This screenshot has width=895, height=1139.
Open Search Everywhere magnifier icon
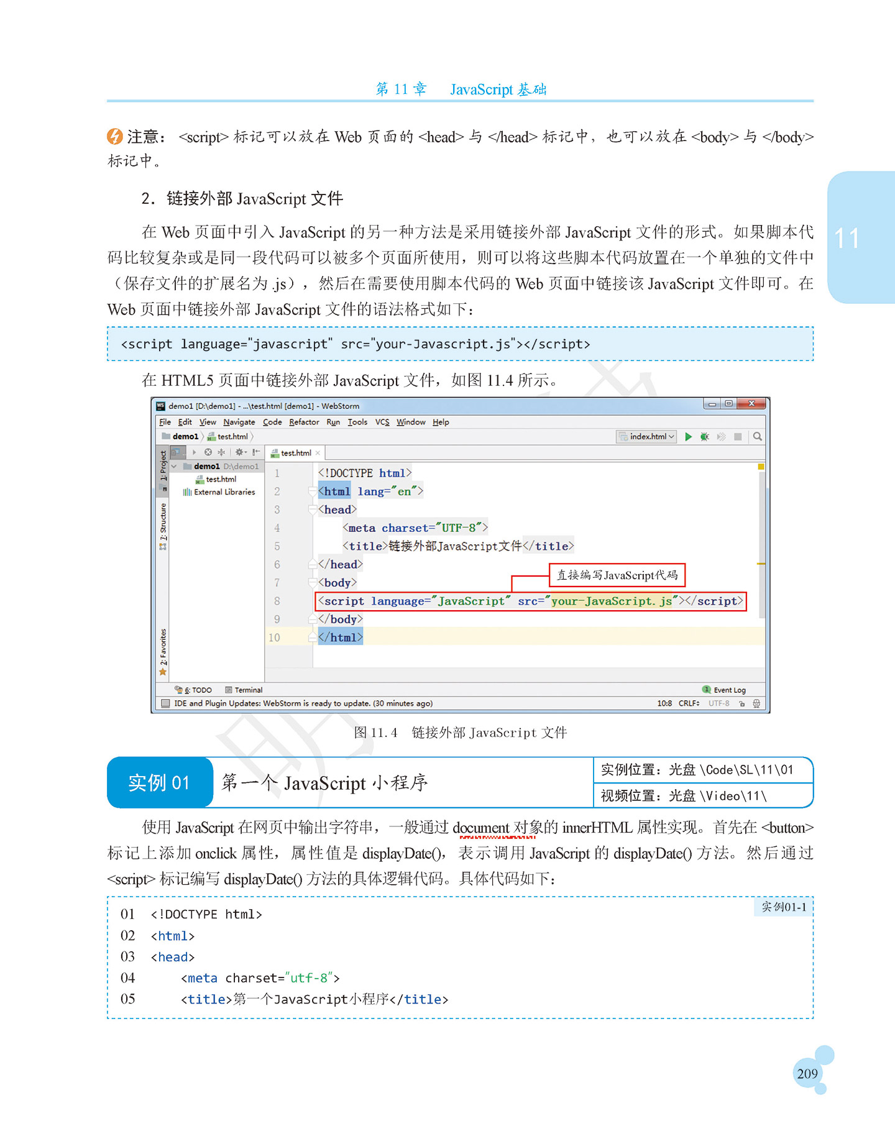(757, 437)
